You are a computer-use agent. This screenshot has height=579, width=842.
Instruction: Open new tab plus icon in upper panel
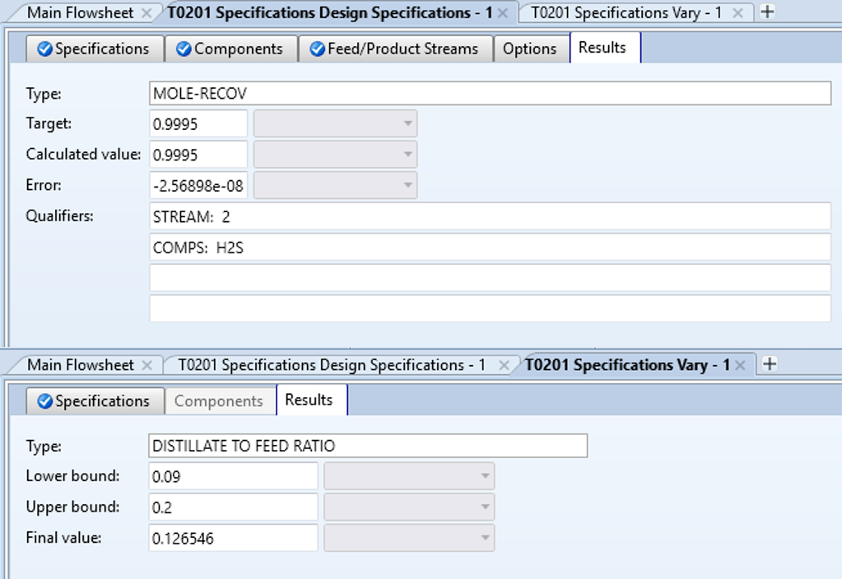[767, 12]
